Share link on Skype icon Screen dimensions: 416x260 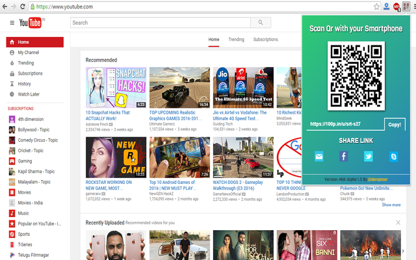pyautogui.click(x=393, y=157)
